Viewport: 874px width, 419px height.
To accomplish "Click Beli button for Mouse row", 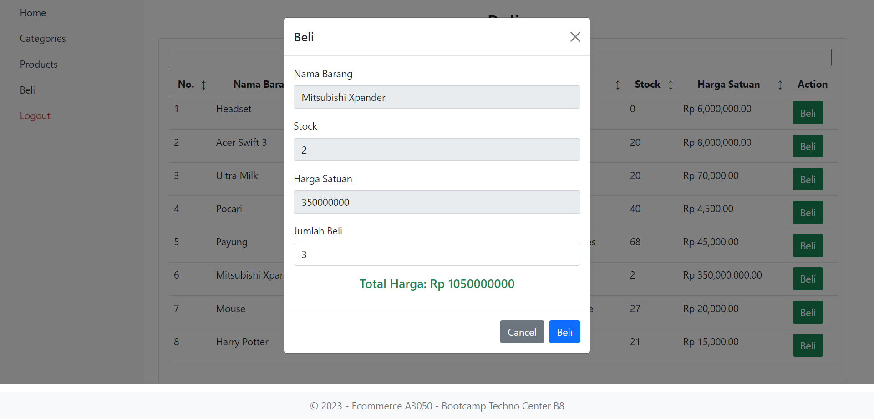I will pyautogui.click(x=808, y=312).
